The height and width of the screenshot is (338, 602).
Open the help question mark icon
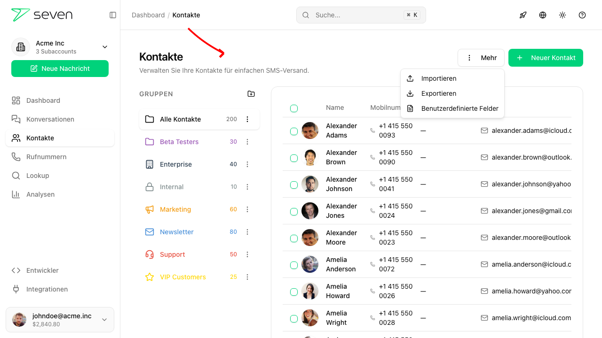(582, 15)
